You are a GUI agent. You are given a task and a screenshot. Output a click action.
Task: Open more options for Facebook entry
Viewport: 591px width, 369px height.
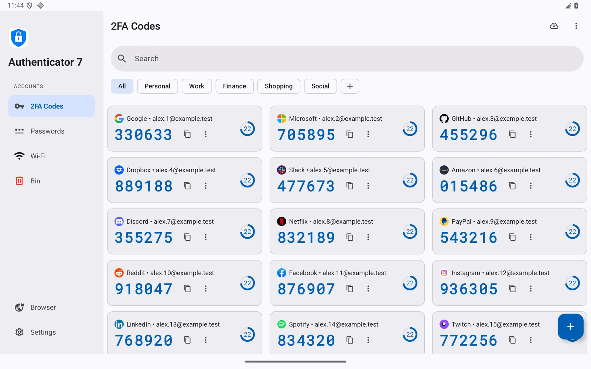(368, 289)
